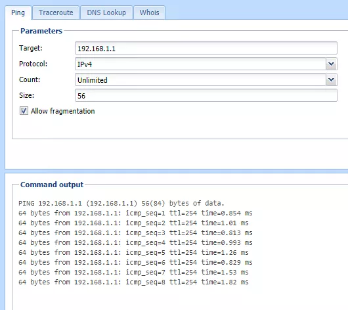Click the PING header line in output
This screenshot has height=310, width=348.
(x=121, y=203)
